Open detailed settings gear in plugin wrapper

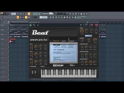tap(34, 25)
